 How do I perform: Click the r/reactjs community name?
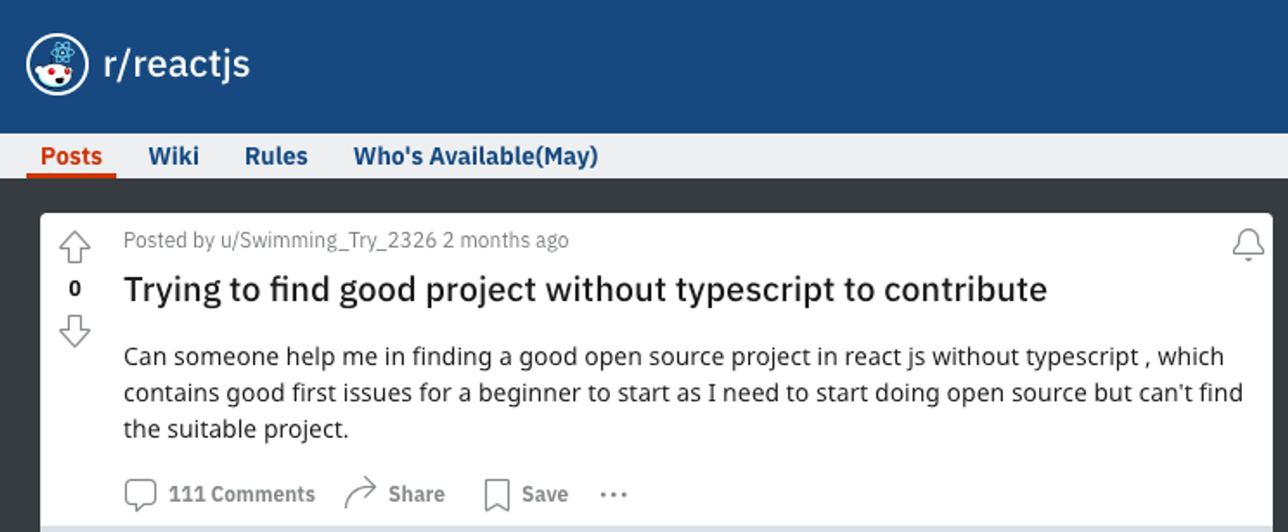[x=176, y=64]
